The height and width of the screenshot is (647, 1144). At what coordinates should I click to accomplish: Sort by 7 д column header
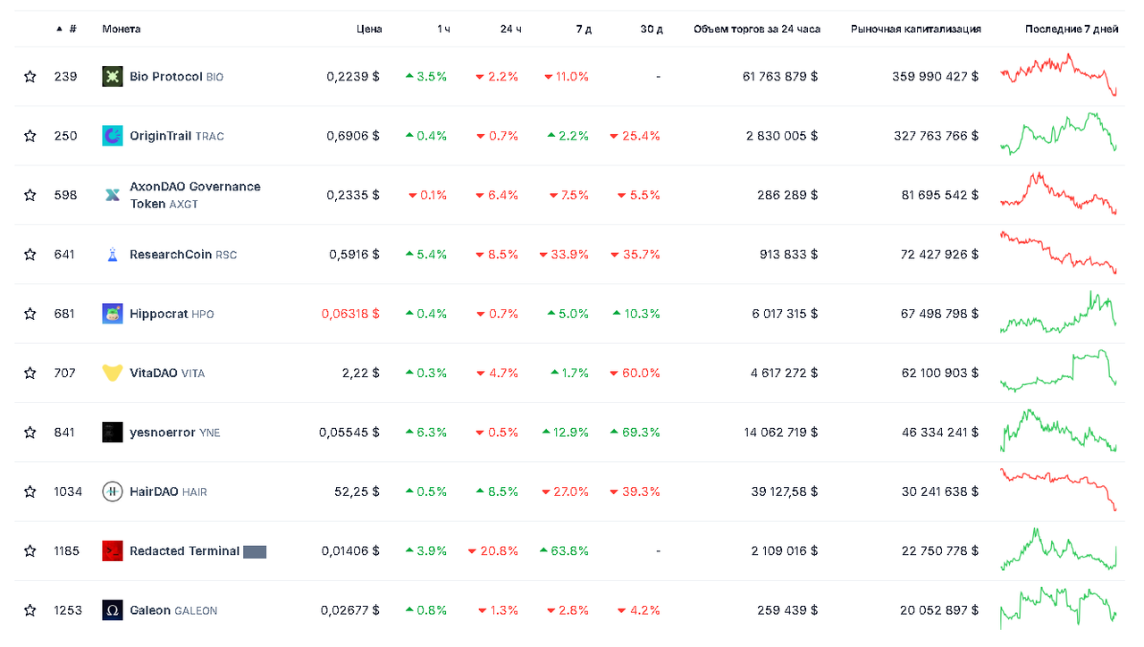[x=584, y=29]
